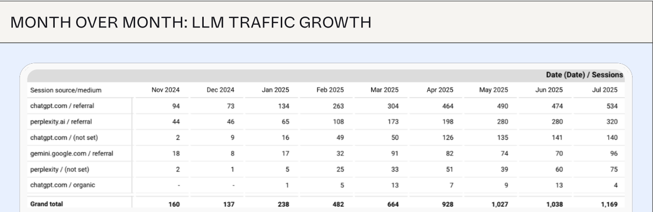Click chatgpt.com referral Feb 2025 value 263
This screenshot has width=653, height=212.
click(338, 106)
